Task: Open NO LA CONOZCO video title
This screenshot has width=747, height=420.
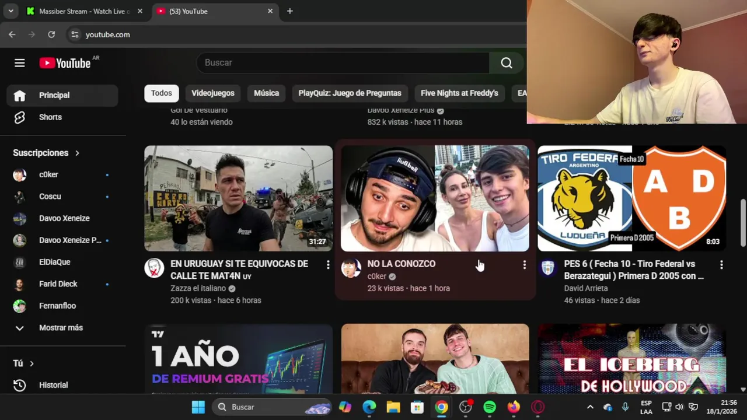Action: pyautogui.click(x=402, y=264)
